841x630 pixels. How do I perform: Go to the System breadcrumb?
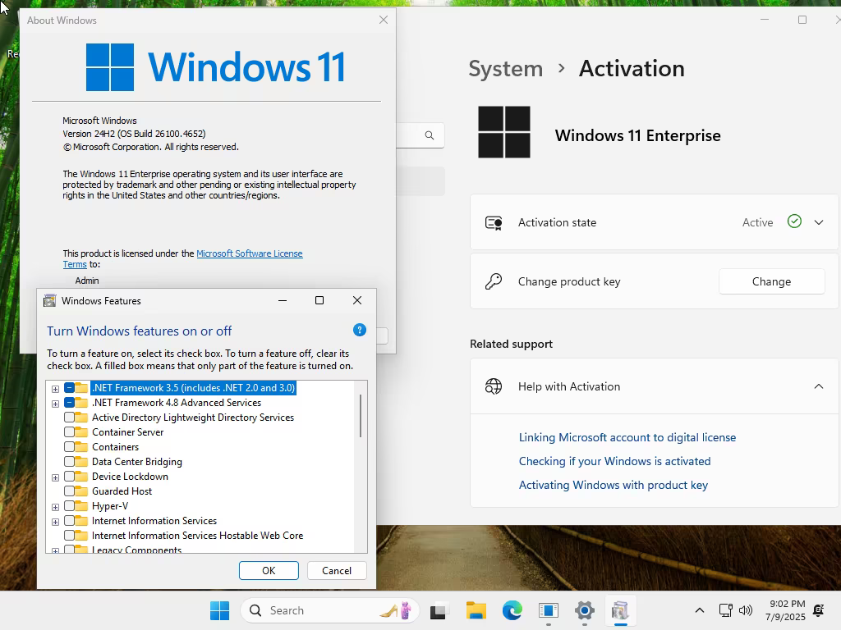505,69
